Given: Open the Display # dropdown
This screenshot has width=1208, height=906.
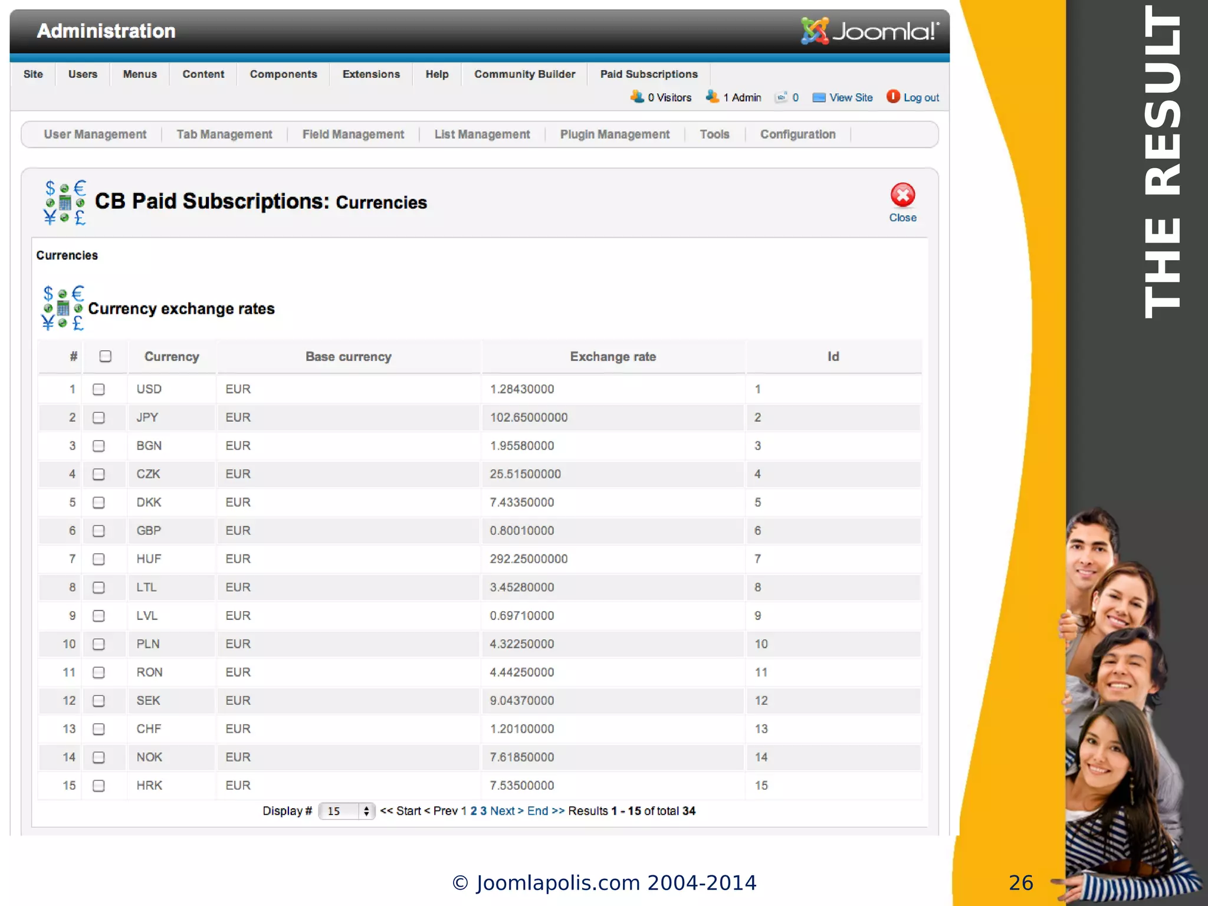Looking at the screenshot, I should tap(346, 811).
